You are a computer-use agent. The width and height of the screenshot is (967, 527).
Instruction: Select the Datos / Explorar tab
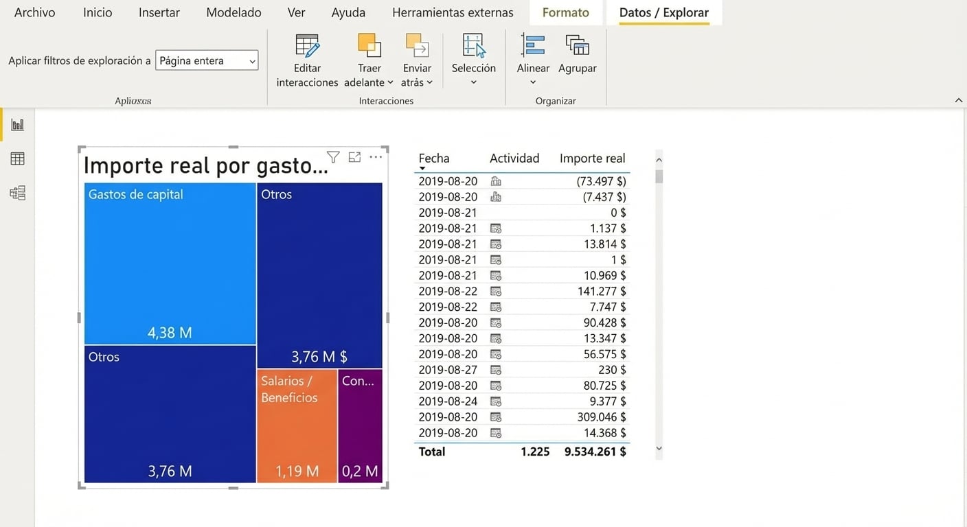pos(664,12)
